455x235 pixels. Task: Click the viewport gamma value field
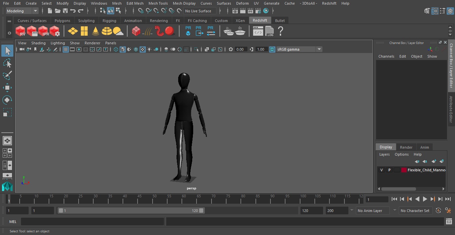261,49
